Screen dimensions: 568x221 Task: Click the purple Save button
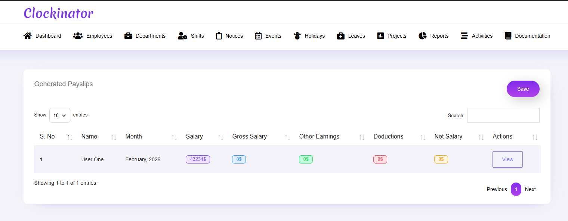(523, 89)
